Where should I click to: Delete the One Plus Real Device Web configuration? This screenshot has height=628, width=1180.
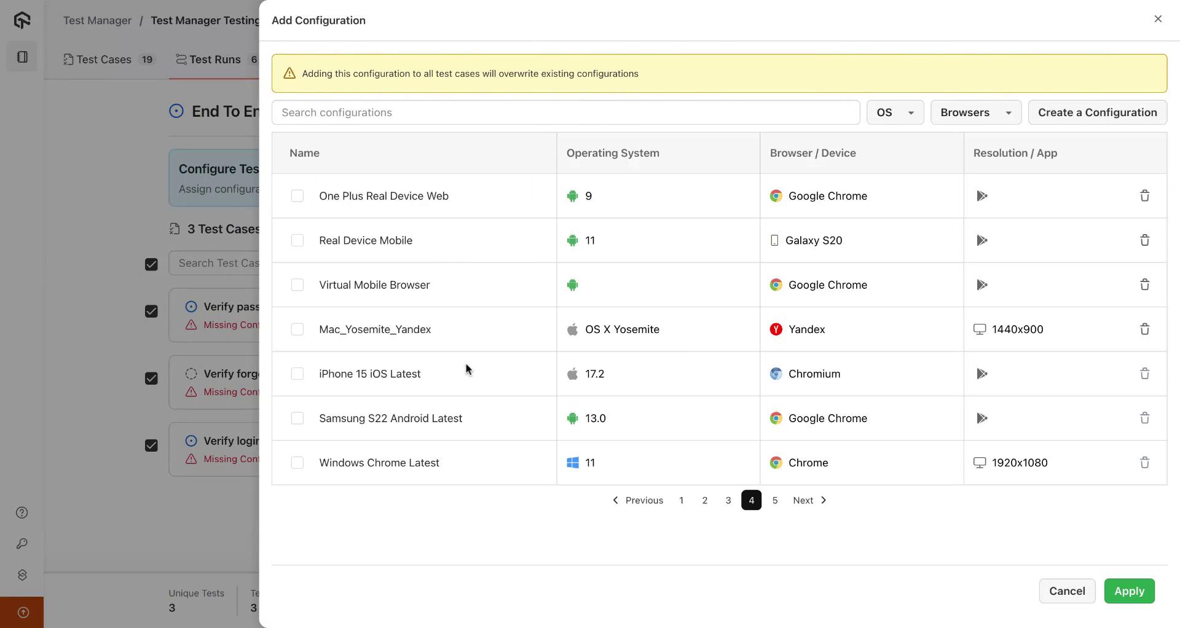click(x=1144, y=196)
